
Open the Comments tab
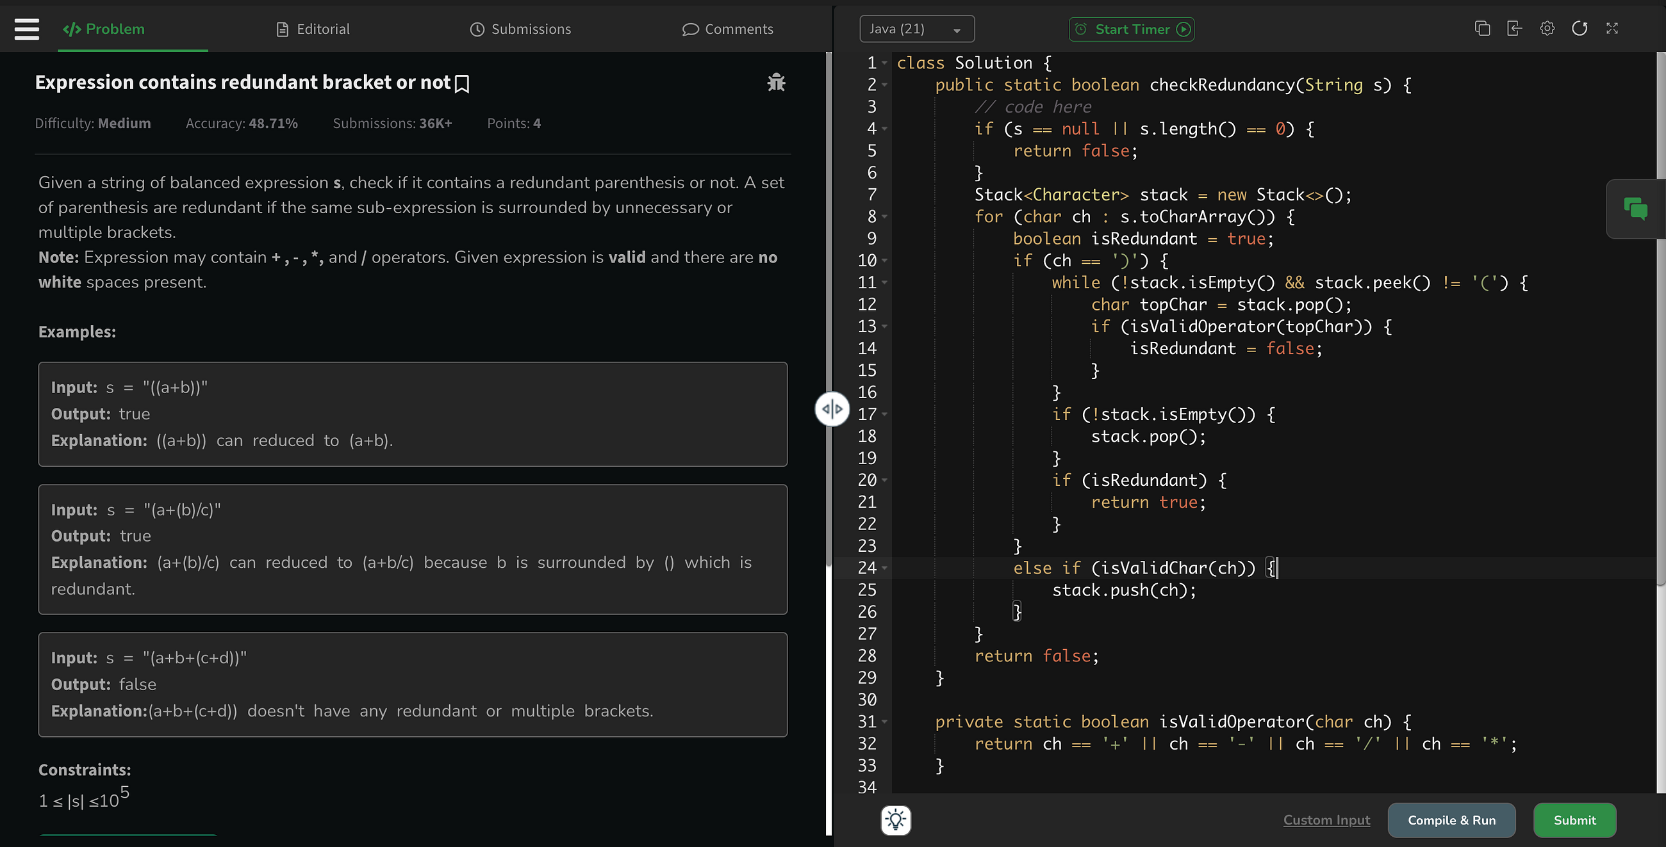[727, 29]
